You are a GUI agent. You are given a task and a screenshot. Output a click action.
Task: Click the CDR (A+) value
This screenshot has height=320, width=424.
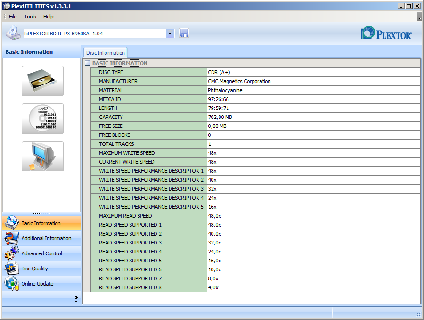219,72
